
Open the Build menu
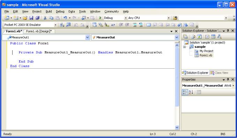[x=49, y=11]
